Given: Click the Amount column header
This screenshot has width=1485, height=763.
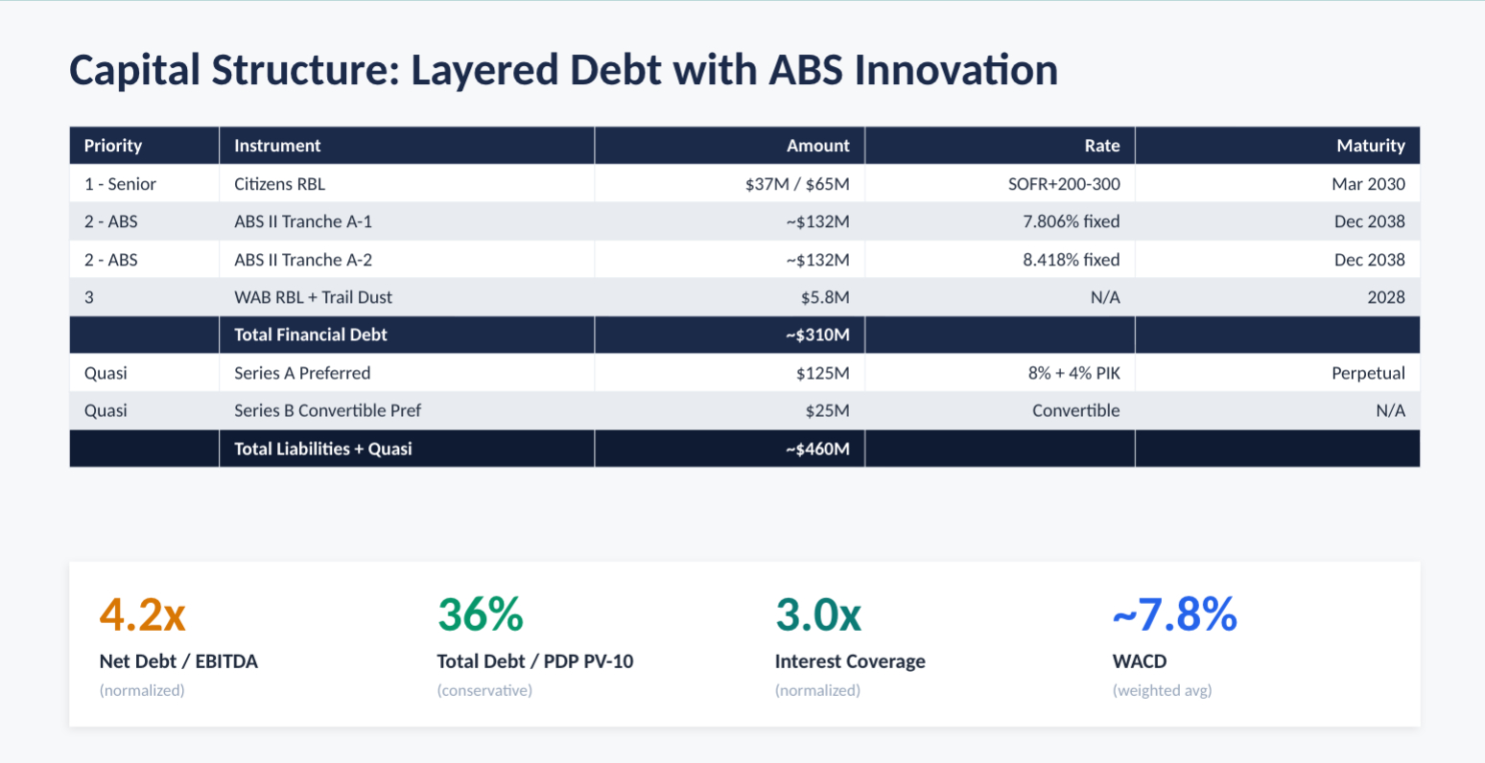Looking at the screenshot, I should (817, 146).
